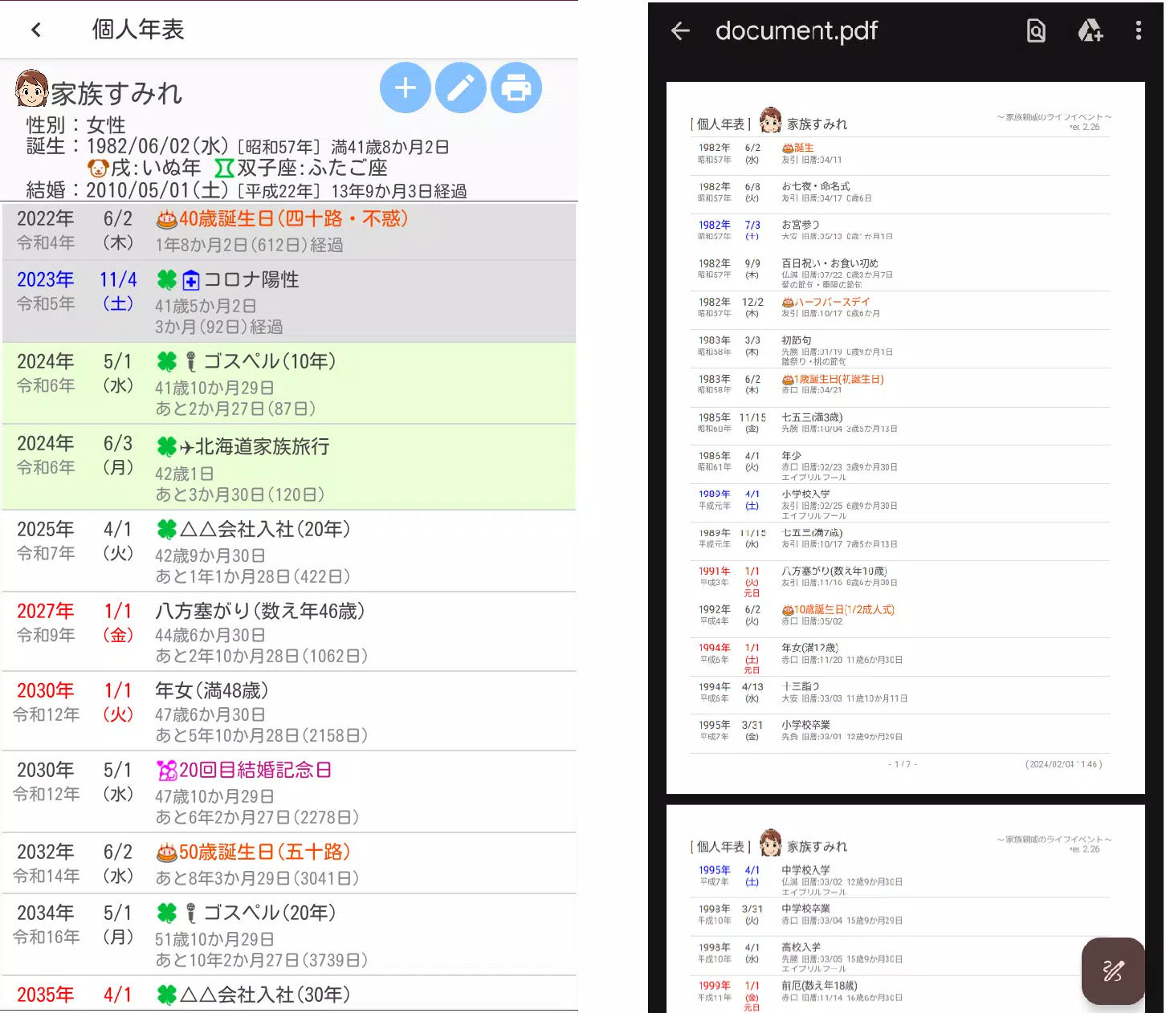Click 小学校入学 in the PDF
Viewport: 1166px width, 1013px height.
pyautogui.click(x=806, y=494)
